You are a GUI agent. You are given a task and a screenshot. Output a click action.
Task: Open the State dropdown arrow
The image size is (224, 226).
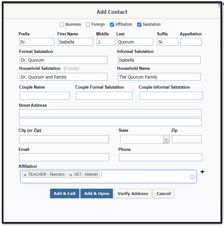(x=166, y=139)
